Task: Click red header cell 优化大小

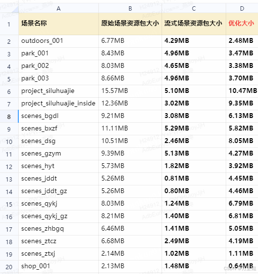Action: click(242, 24)
